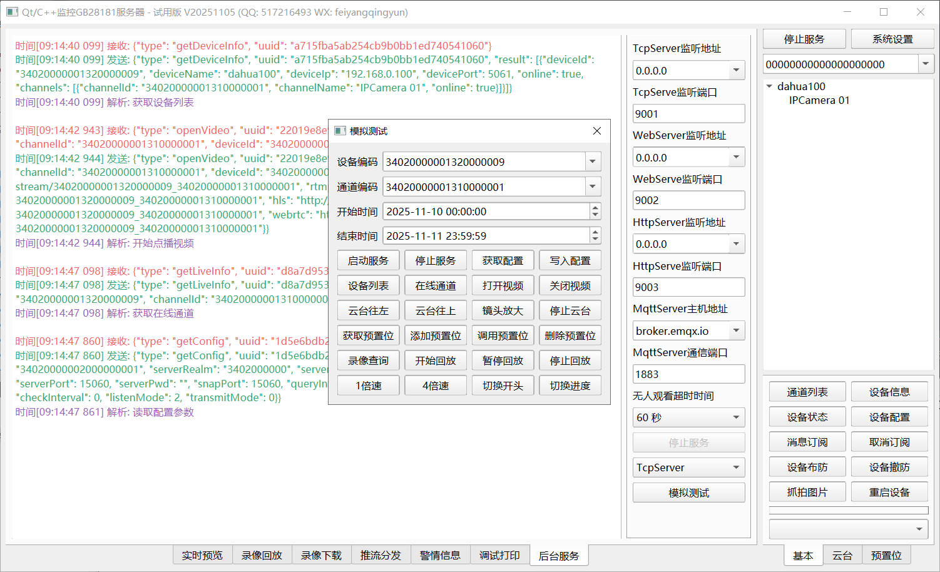
Task: Click the 4倍速 button
Action: [x=436, y=386]
